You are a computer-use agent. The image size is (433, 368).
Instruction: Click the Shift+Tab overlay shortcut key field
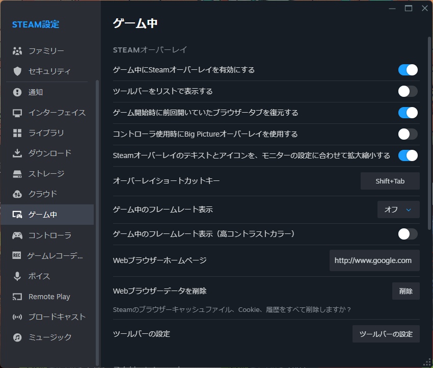coord(390,181)
